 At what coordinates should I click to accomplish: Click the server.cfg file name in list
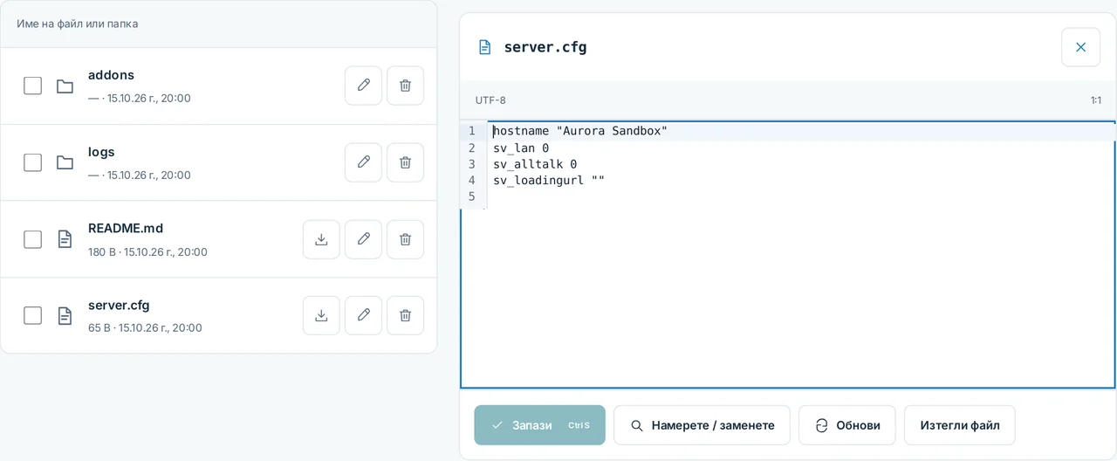119,305
